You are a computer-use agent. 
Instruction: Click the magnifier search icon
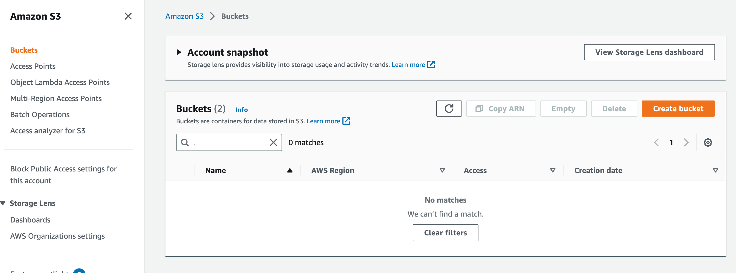pos(185,142)
